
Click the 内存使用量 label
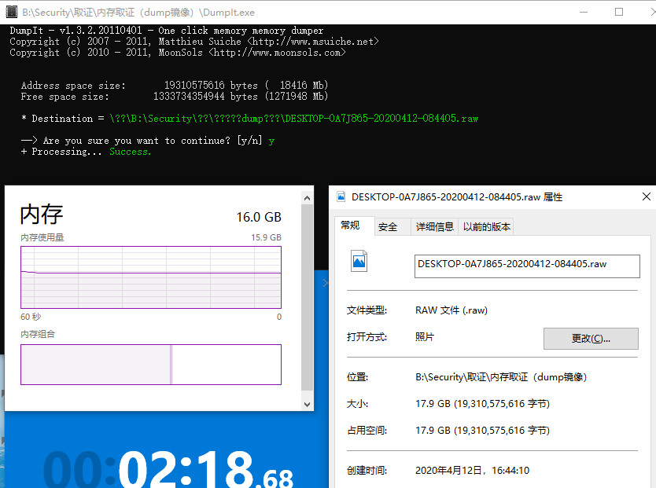click(x=42, y=237)
